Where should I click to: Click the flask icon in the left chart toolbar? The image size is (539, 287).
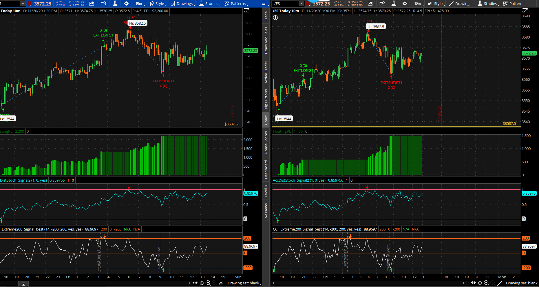115,3
